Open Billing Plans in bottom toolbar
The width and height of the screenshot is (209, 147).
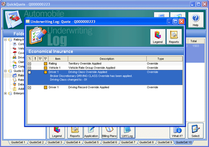109,132
